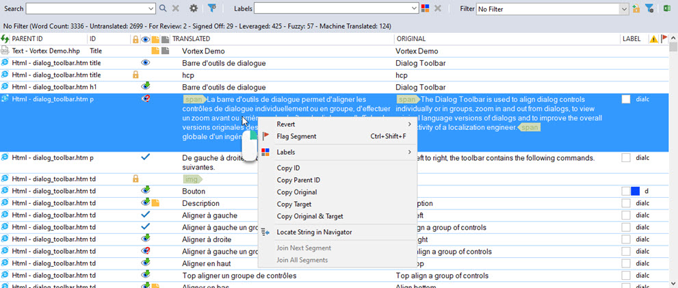678x288 pixels.
Task: Click the lock icon on hcp row
Action: 135,75
